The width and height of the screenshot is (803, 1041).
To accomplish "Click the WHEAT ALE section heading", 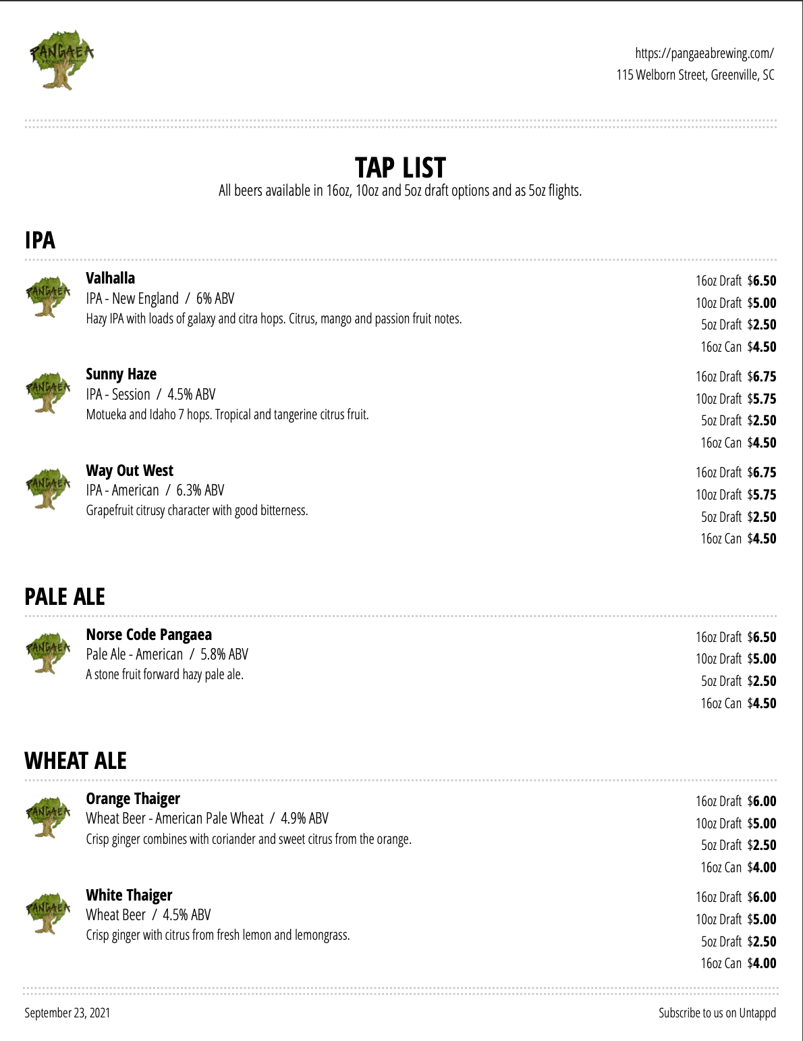I will [x=76, y=761].
